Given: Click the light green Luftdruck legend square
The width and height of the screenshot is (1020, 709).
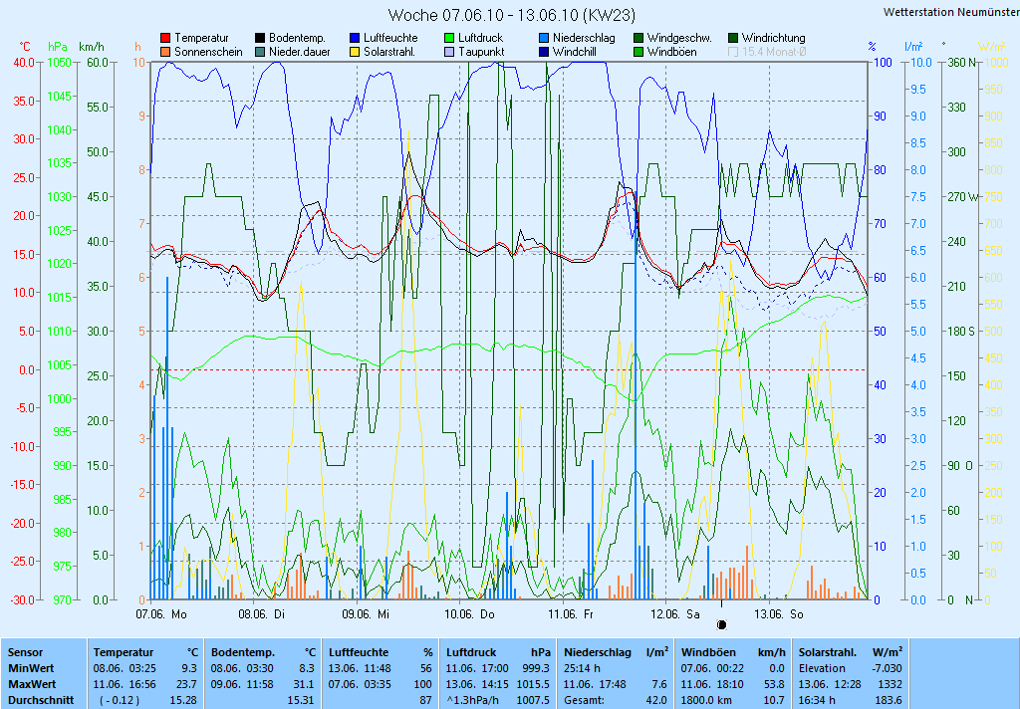Looking at the screenshot, I should coord(449,38).
